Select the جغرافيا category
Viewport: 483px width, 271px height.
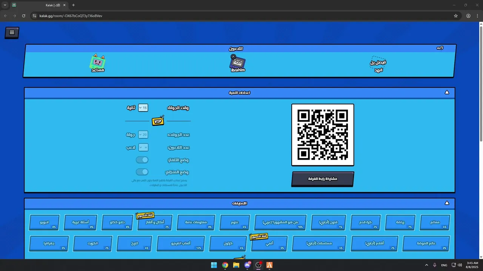(49, 244)
